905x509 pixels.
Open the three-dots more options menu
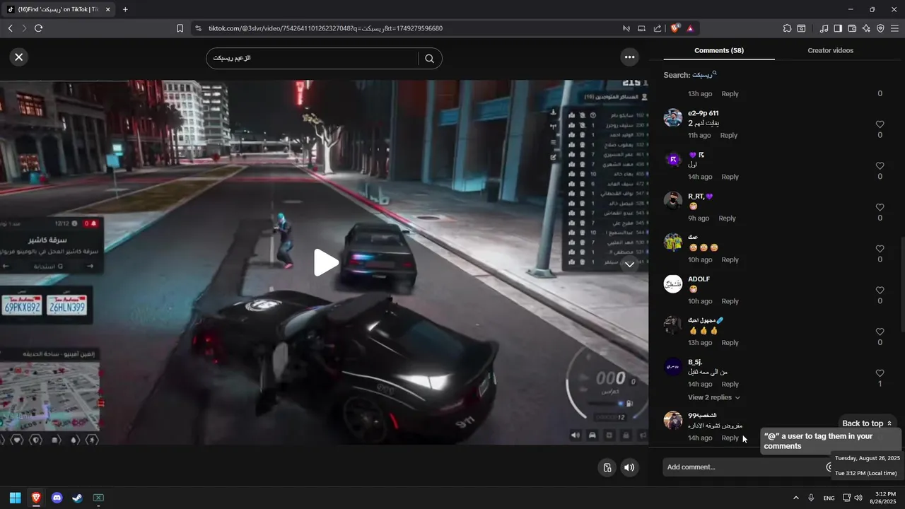629,57
